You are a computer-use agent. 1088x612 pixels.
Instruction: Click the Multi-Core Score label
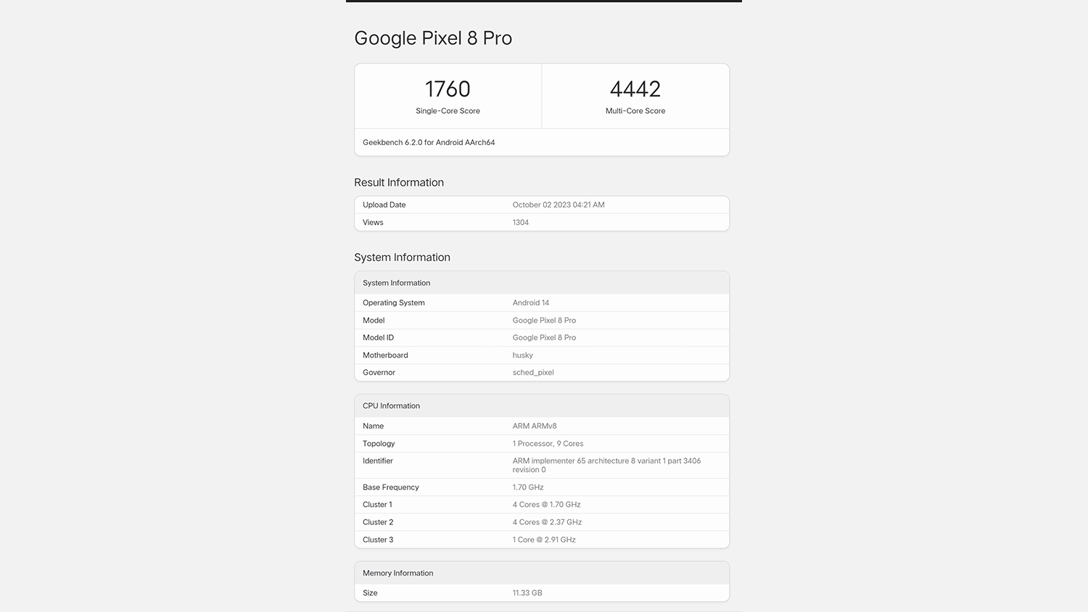635,111
